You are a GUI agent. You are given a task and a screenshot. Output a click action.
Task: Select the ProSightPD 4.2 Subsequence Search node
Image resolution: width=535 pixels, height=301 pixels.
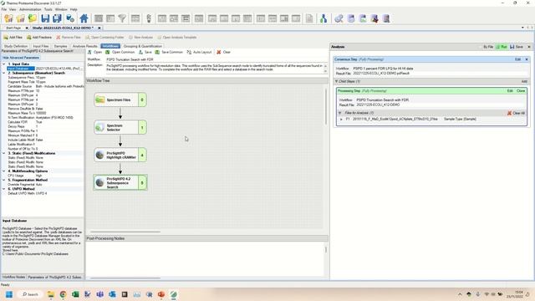(x=120, y=182)
